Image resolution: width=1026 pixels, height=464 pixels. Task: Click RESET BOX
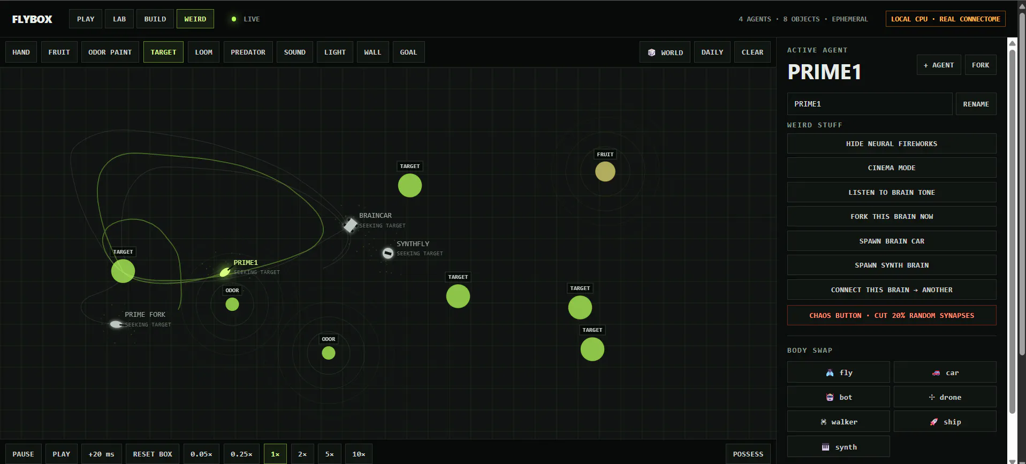point(153,454)
